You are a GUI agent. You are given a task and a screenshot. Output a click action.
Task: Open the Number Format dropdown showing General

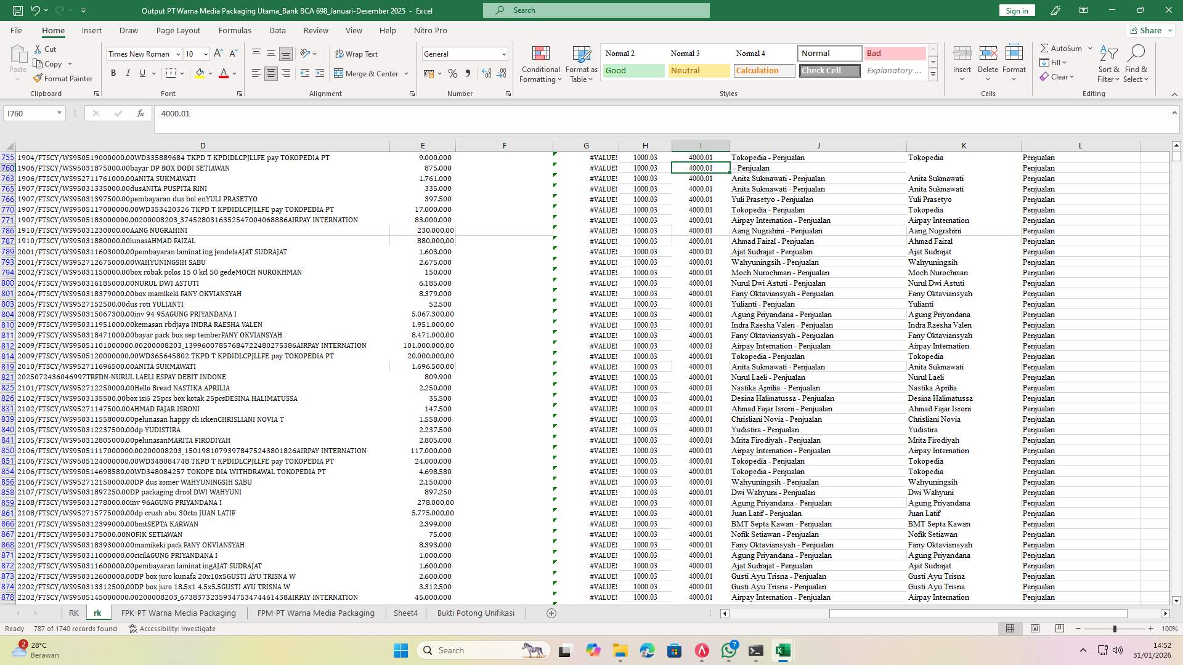465,54
